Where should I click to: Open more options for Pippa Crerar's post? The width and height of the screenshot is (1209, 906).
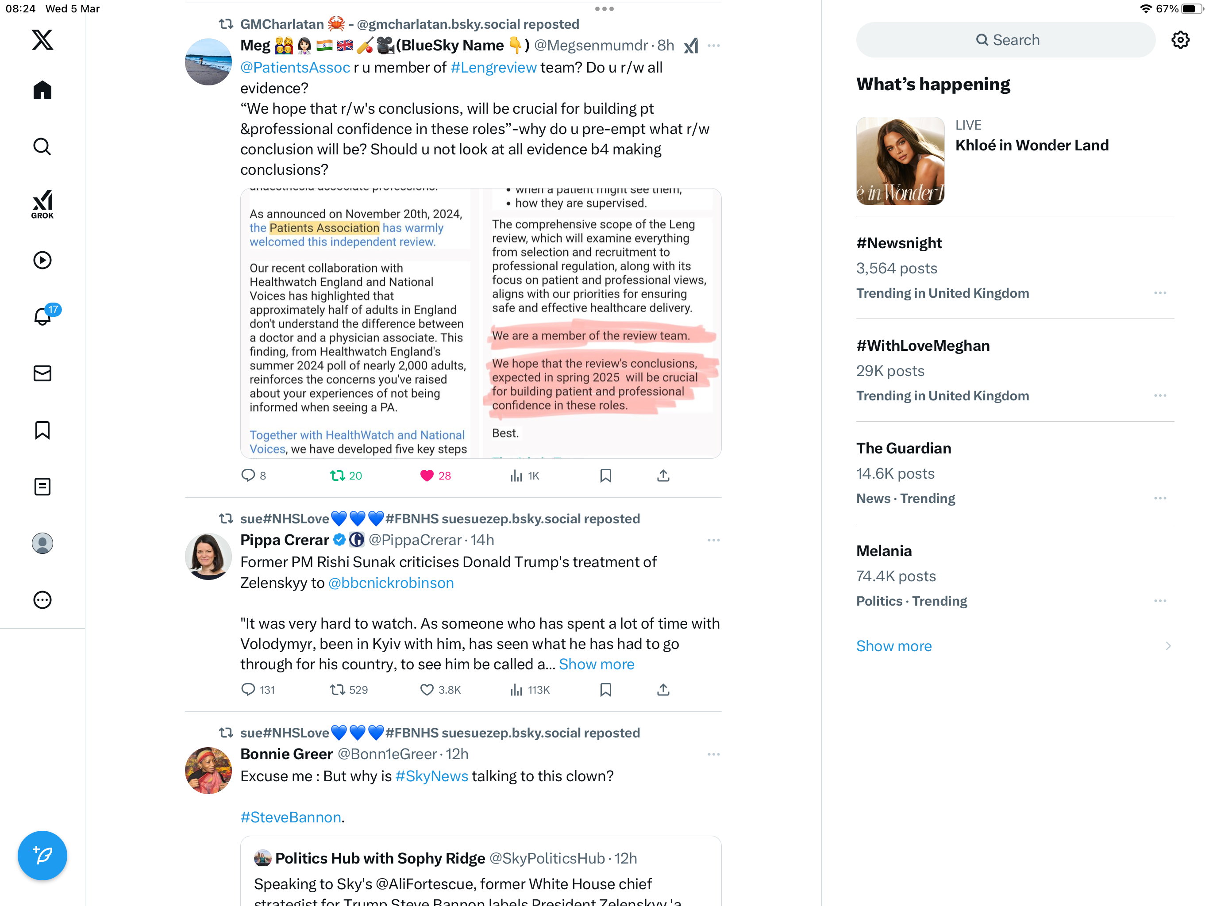[713, 541]
